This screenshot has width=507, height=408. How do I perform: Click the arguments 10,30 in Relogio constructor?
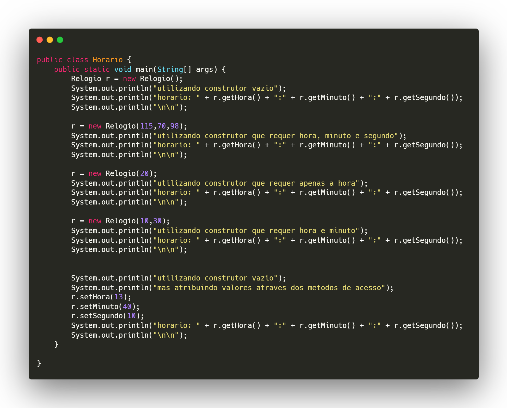(x=151, y=221)
